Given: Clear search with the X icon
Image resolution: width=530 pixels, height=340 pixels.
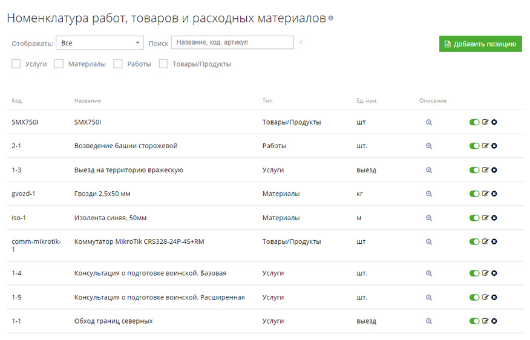Looking at the screenshot, I should point(301,42).
